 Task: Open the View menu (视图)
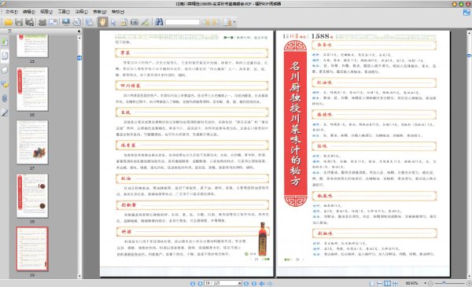pyautogui.click(x=46, y=12)
